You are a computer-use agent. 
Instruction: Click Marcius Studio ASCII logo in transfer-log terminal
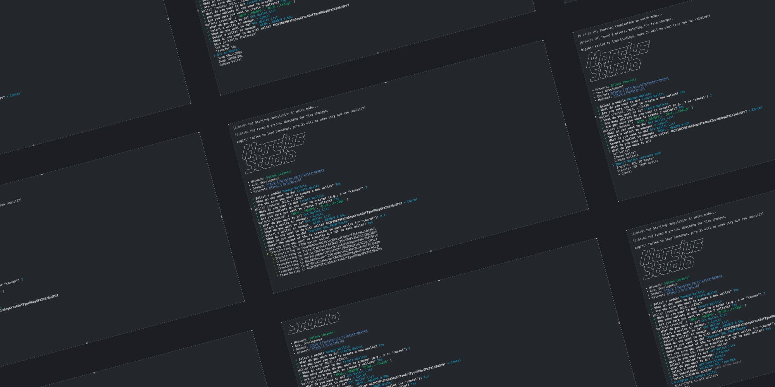tap(273, 153)
